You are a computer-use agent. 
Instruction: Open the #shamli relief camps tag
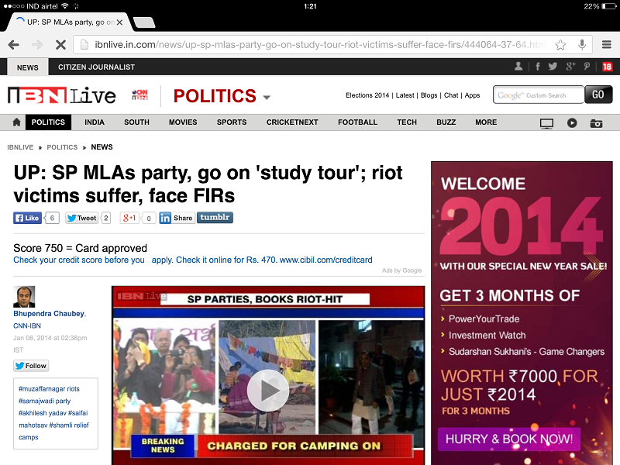(x=53, y=431)
